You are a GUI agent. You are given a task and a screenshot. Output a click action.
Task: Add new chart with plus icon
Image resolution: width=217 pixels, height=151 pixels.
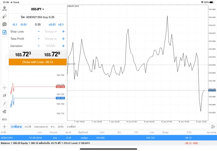[x=4, y=127]
